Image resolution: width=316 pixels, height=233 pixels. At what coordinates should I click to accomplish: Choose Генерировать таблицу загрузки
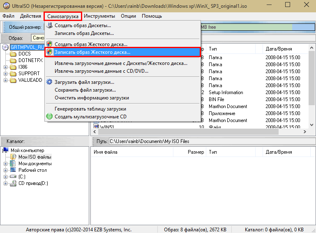(x=122, y=109)
